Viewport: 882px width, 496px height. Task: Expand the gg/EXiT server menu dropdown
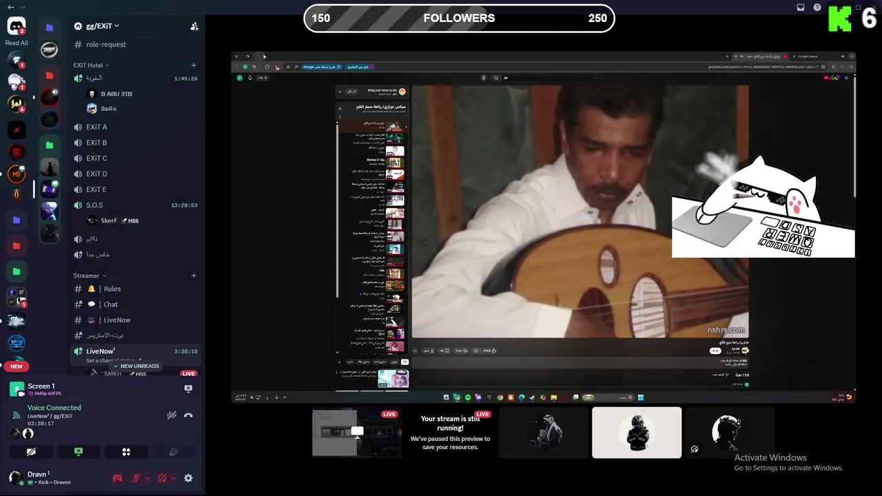(103, 26)
